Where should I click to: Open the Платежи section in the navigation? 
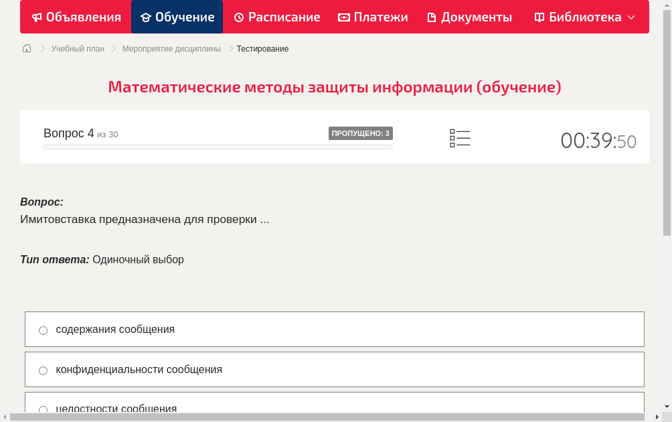coord(373,17)
